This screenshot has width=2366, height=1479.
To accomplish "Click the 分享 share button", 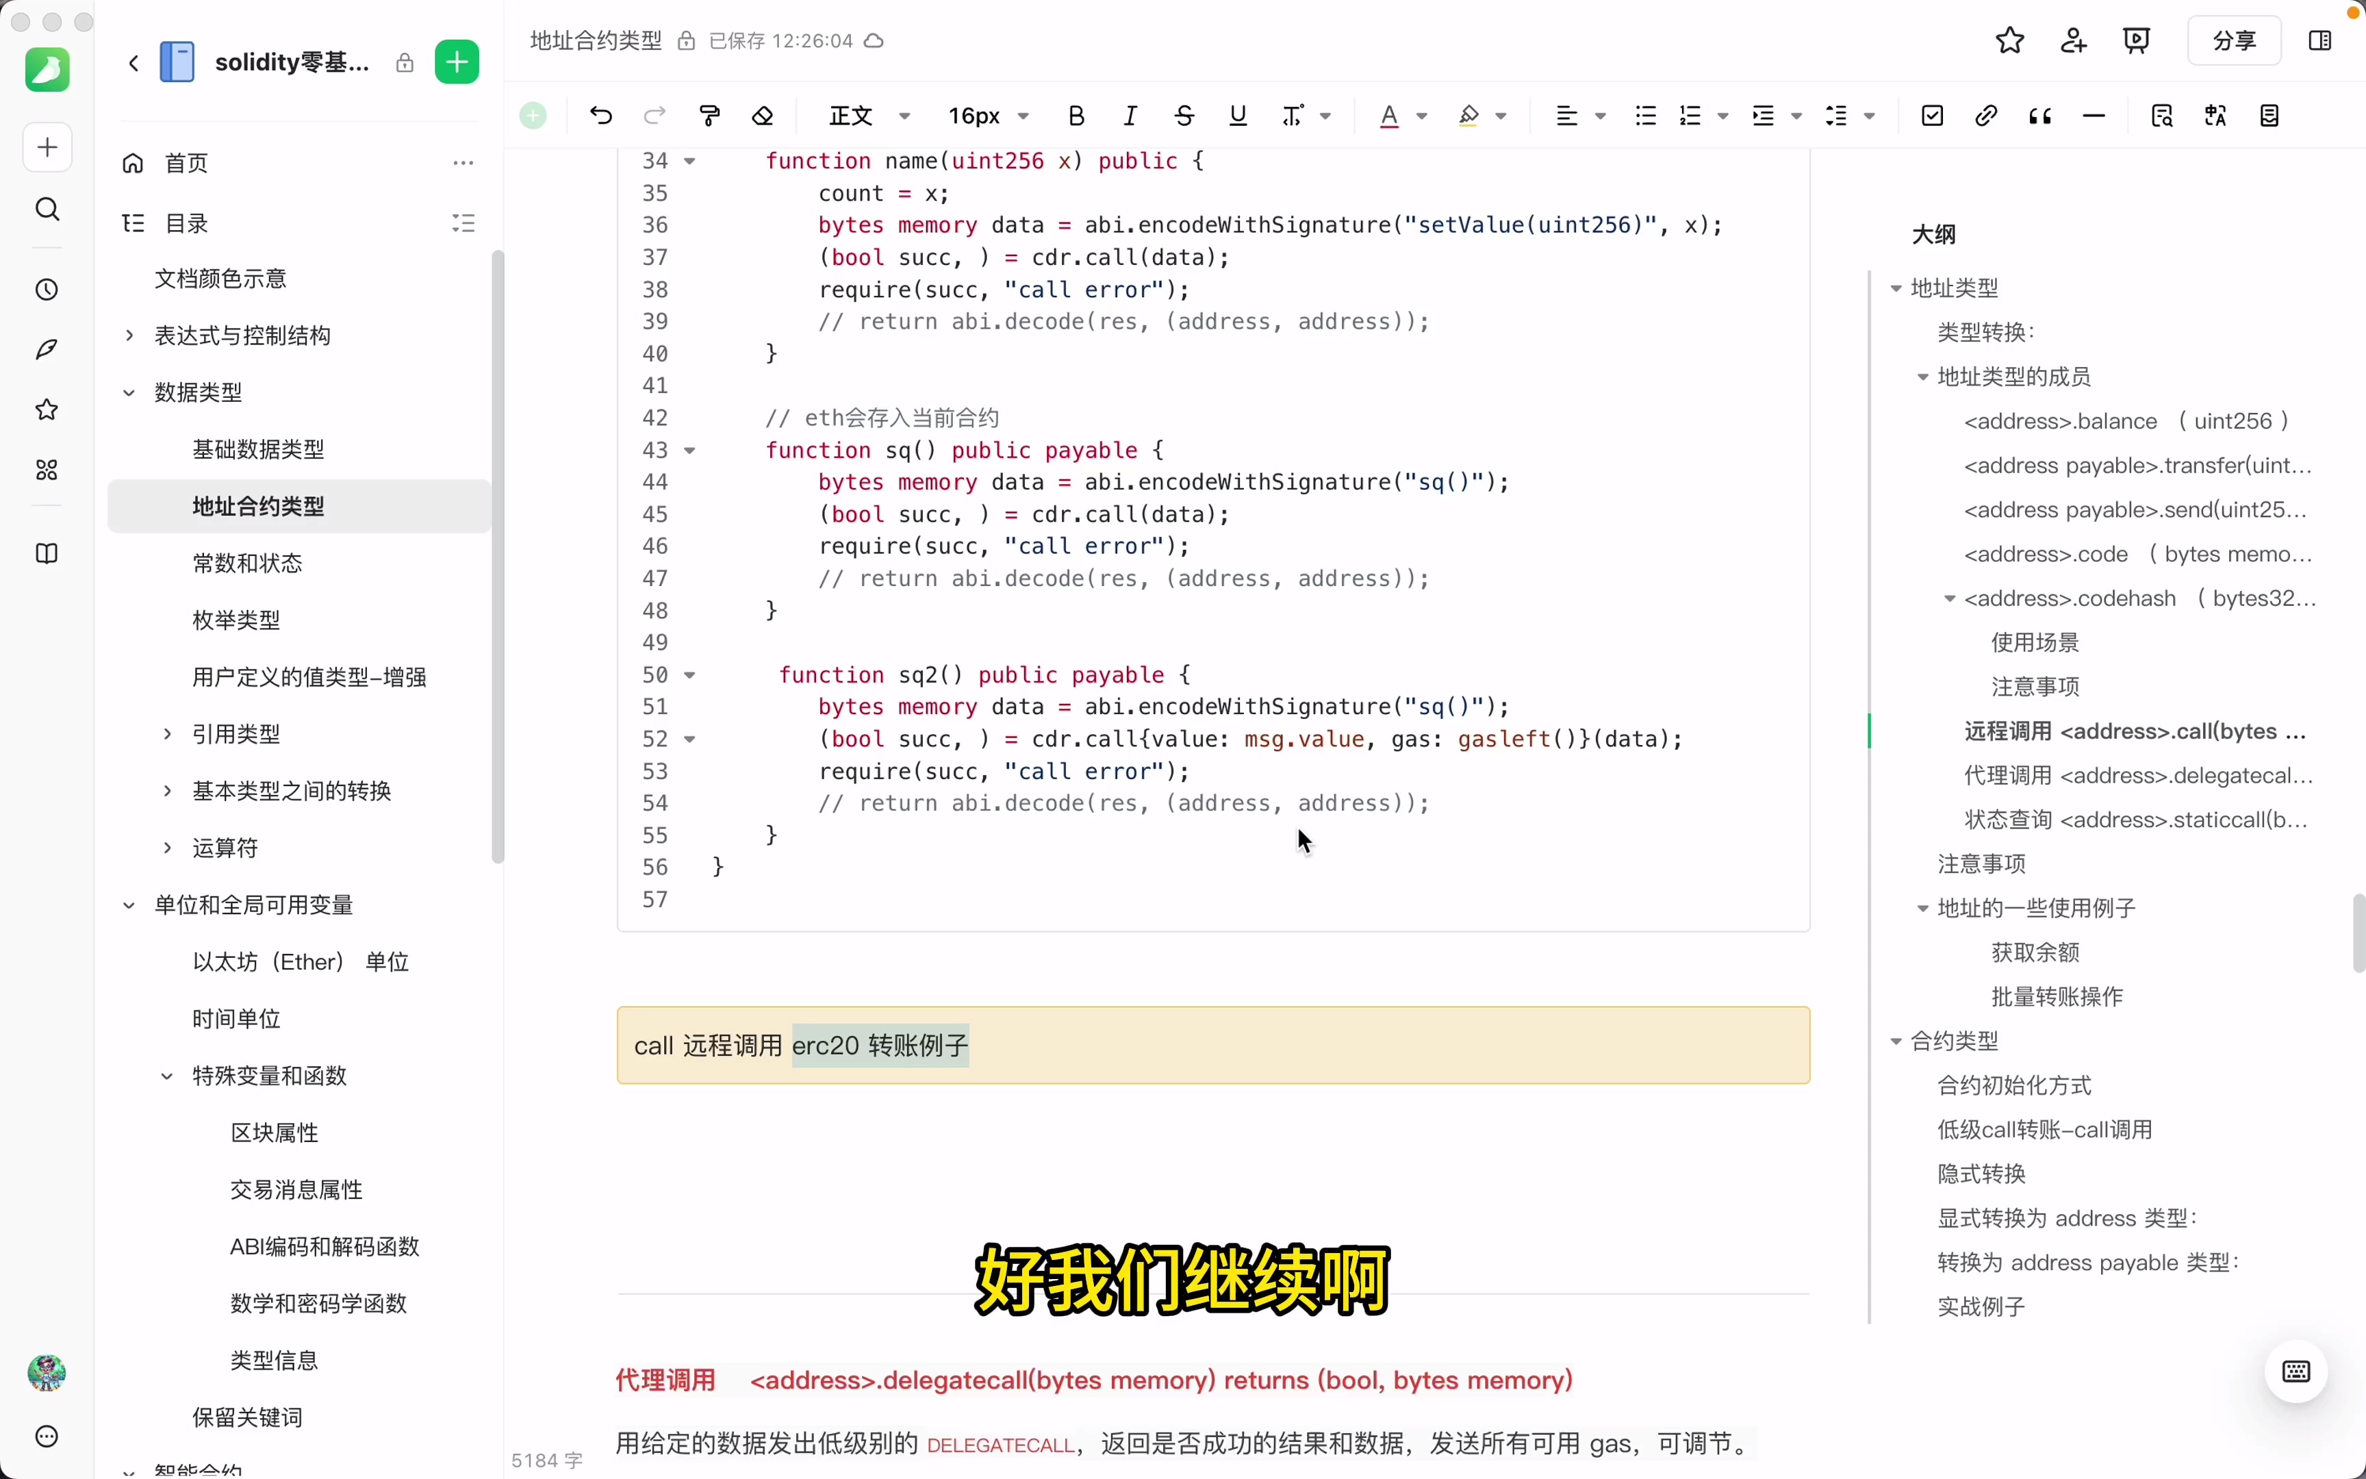I will tap(2235, 40).
